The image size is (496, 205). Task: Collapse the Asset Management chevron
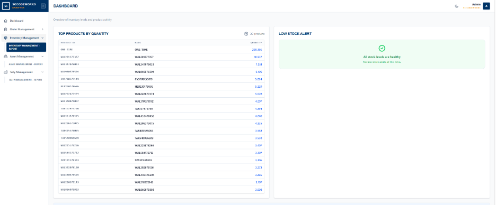coord(42,57)
